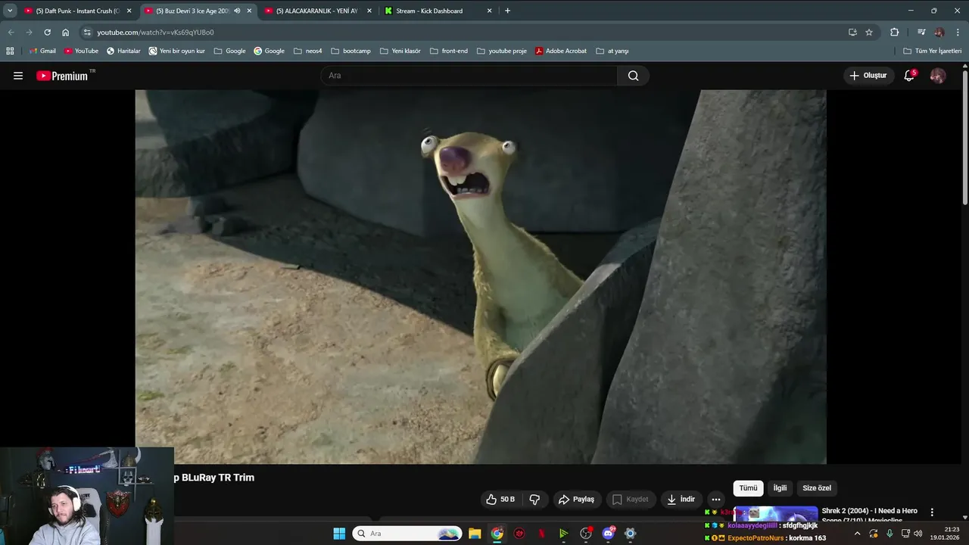Select the İlgili filter chip

point(780,488)
